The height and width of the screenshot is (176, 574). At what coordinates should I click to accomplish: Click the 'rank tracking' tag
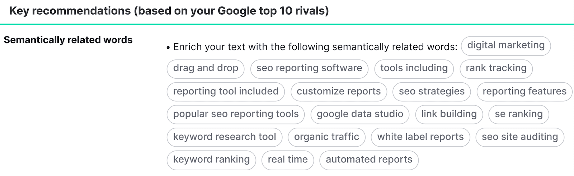[x=496, y=68]
